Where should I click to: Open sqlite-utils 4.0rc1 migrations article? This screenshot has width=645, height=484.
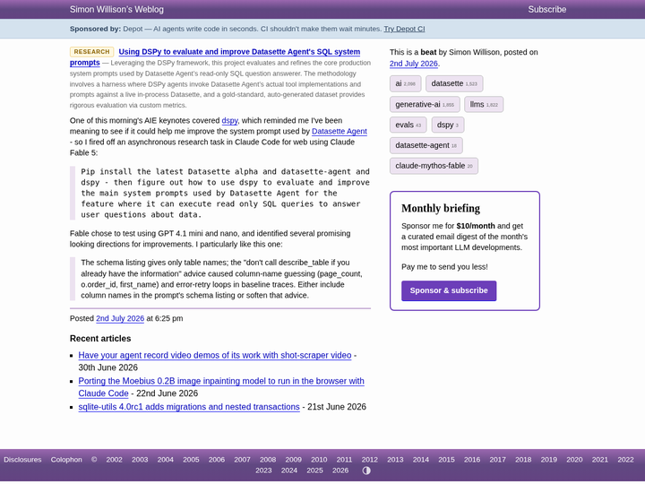coord(189,407)
